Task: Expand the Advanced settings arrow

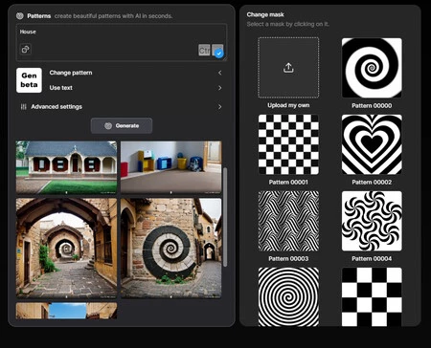Action: [219, 107]
